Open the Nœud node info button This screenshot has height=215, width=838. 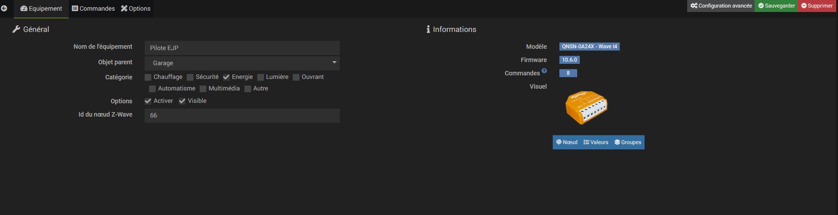click(x=567, y=142)
